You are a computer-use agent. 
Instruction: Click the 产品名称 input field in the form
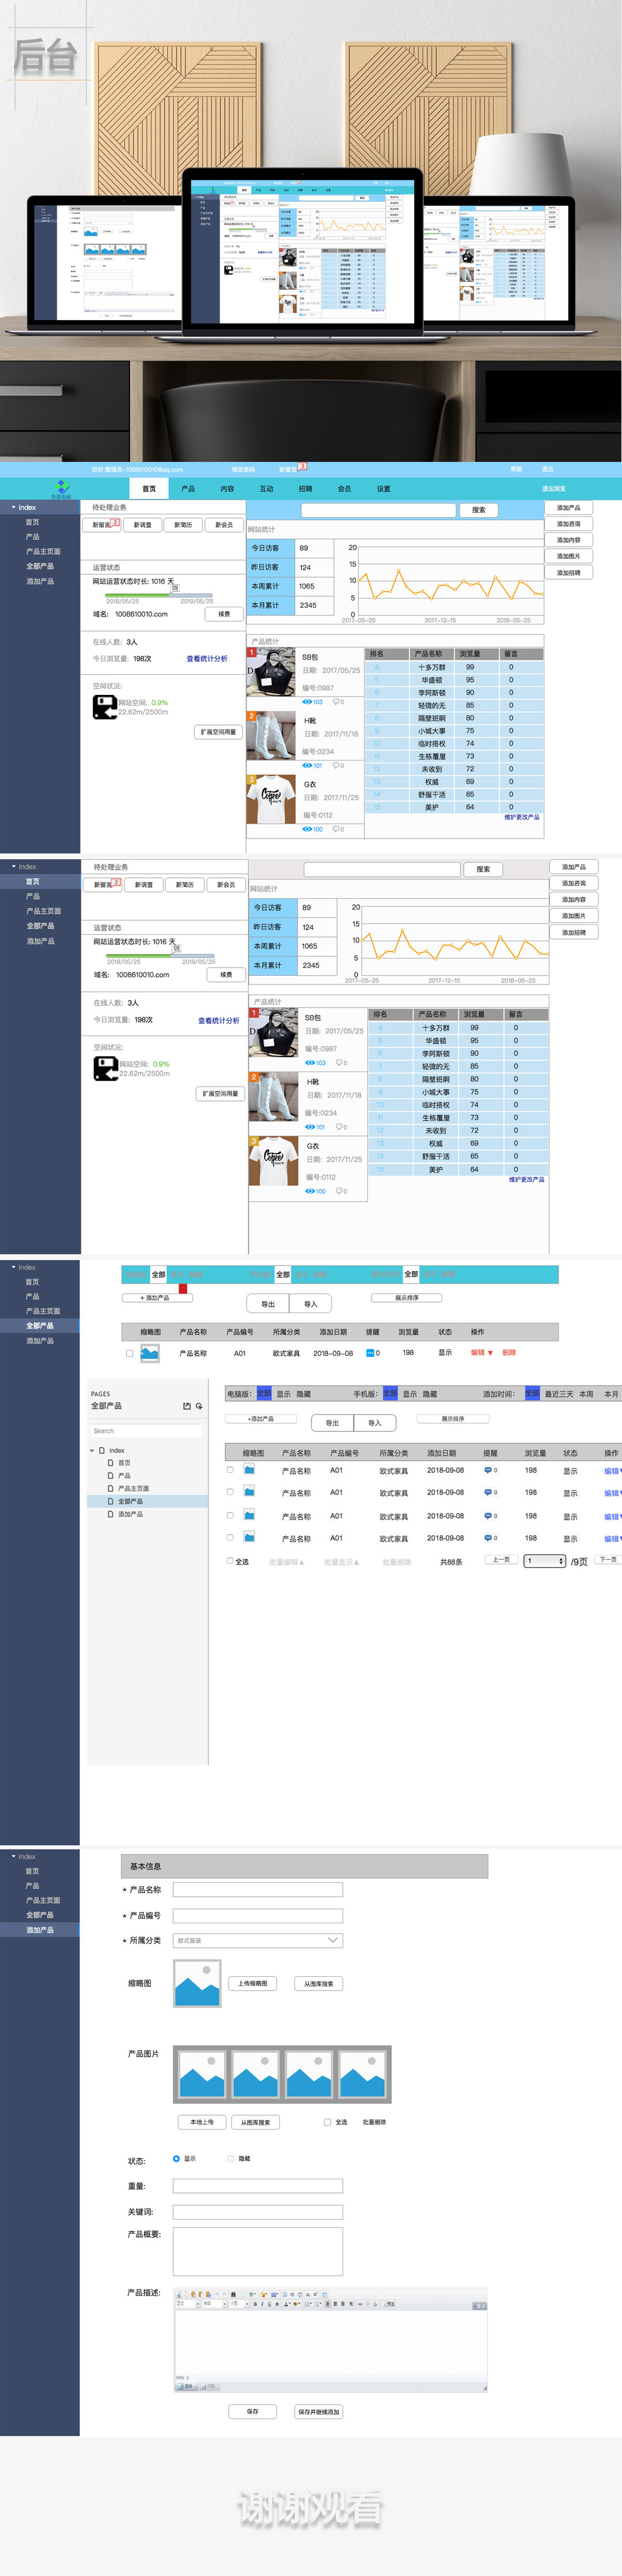(257, 1890)
